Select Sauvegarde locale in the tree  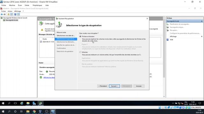pyautogui.click(x=12, y=20)
